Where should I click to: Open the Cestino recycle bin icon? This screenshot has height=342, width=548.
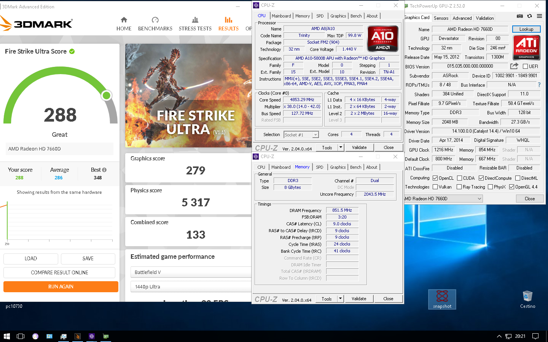(x=527, y=299)
